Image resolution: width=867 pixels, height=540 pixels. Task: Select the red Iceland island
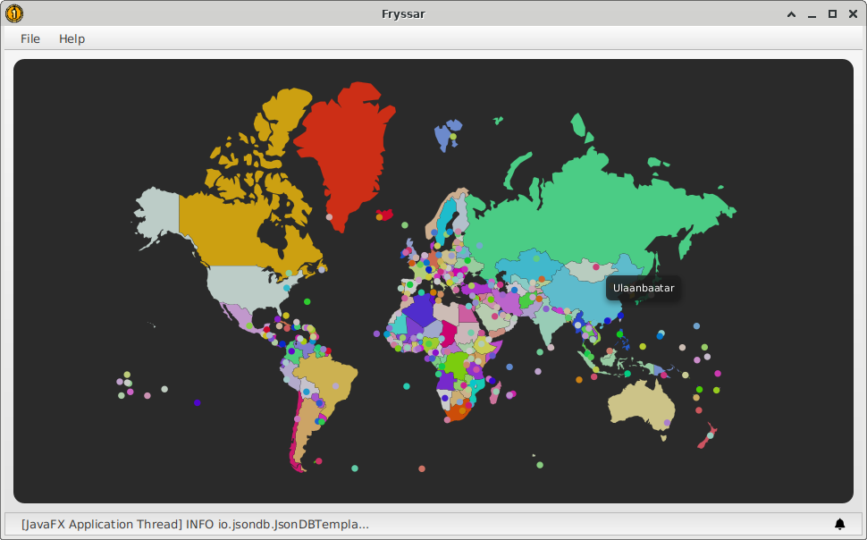(388, 215)
